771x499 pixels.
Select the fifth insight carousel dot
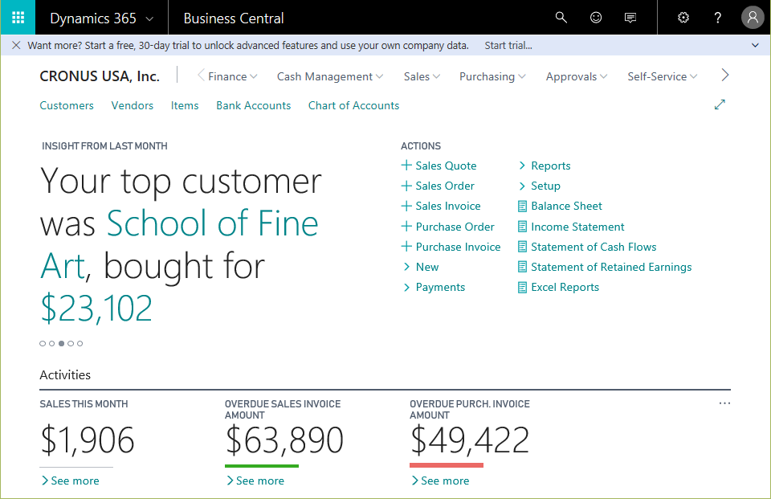80,343
